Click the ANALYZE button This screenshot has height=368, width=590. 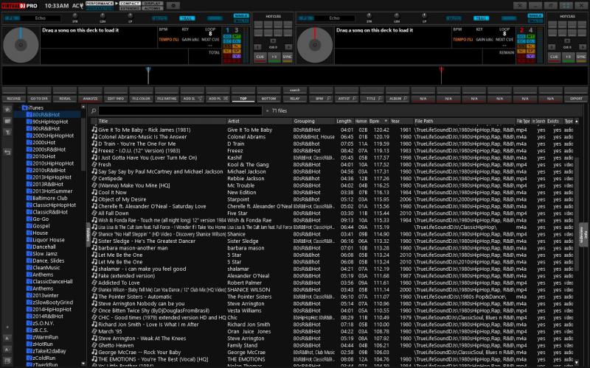pyautogui.click(x=90, y=99)
